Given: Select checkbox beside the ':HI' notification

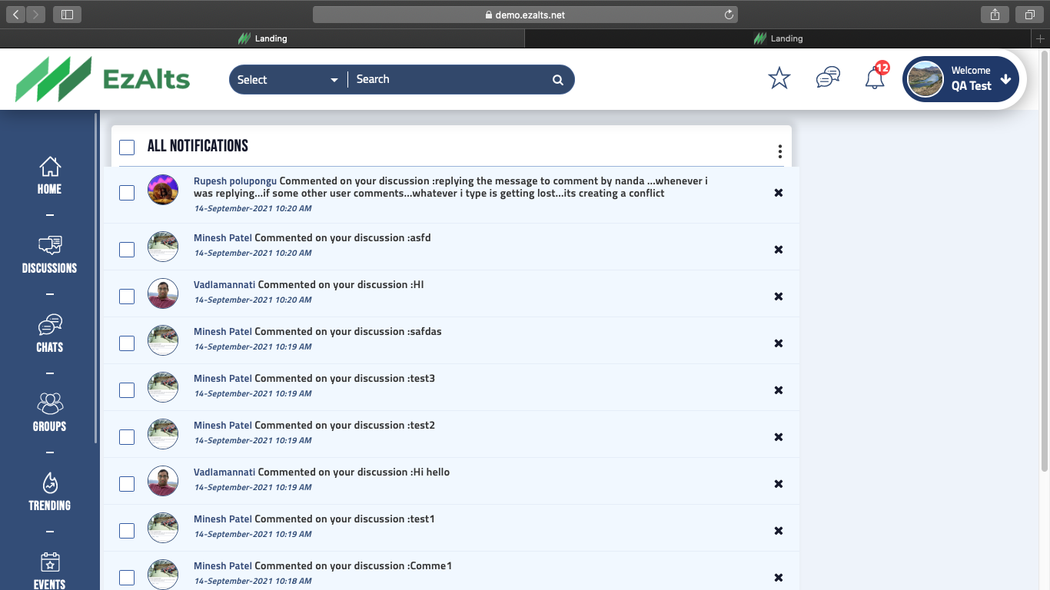Looking at the screenshot, I should click(x=127, y=297).
